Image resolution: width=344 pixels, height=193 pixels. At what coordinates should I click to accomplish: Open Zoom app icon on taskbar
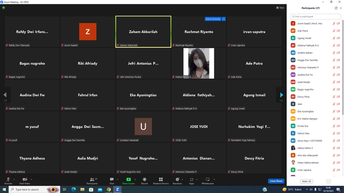coord(117,189)
